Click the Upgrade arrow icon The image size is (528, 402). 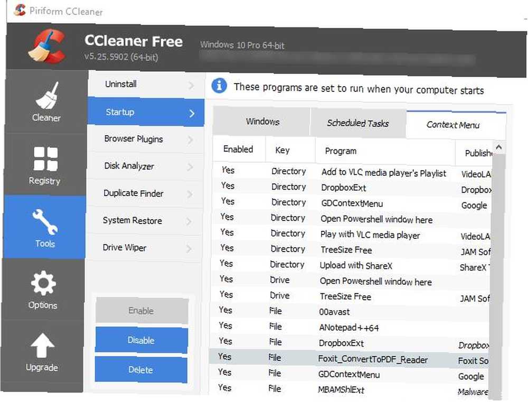point(42,345)
